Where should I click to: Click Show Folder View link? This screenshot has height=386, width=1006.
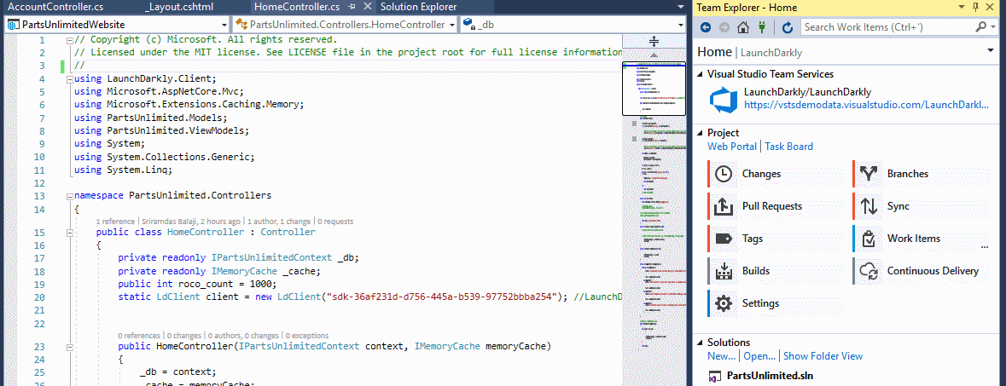coord(823,356)
